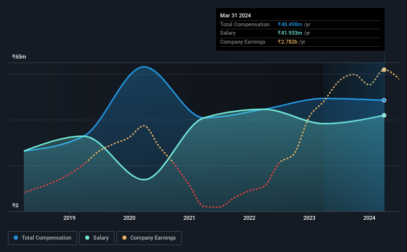The image size is (407, 252).
Task: Click the 2023 x-axis label
Action: click(x=309, y=218)
